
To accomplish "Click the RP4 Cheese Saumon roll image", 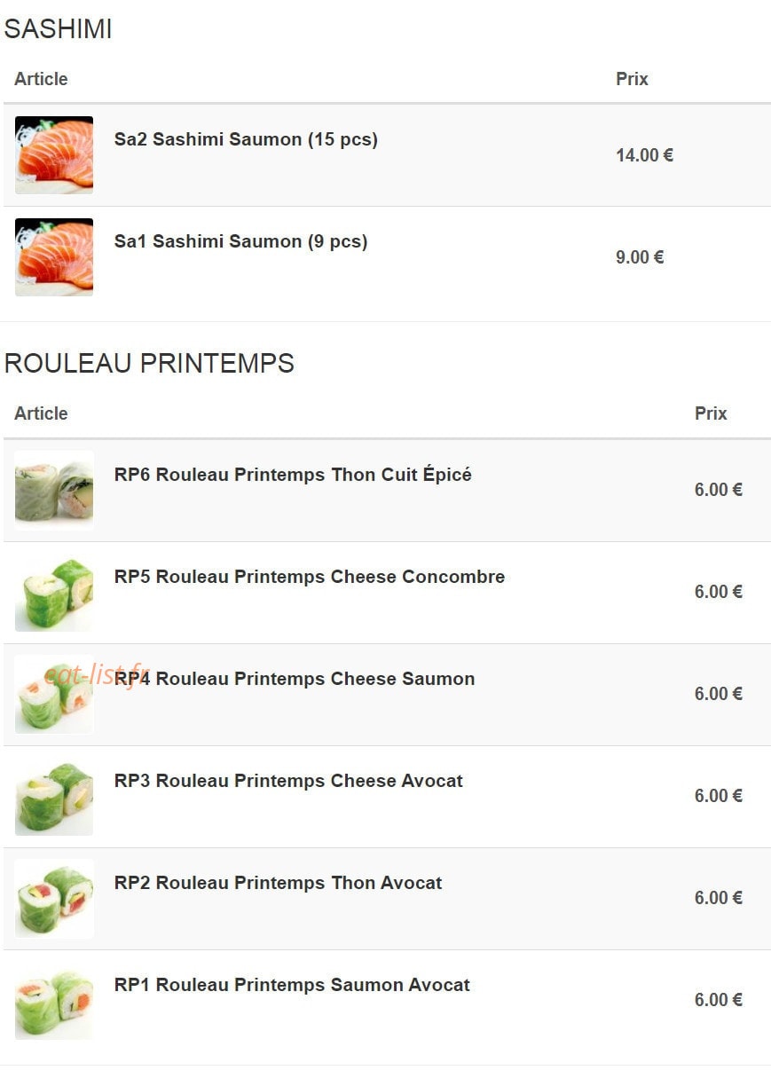I will coord(54,694).
